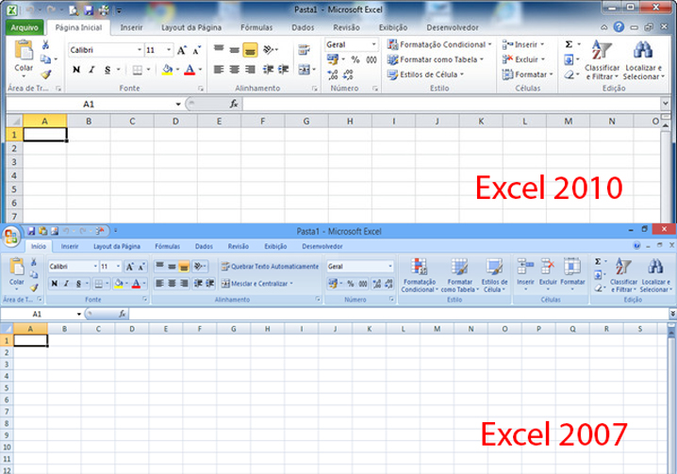Click save icon in Excel 2007 quick access
Viewport: 677px width, 474px height.
click(x=31, y=231)
